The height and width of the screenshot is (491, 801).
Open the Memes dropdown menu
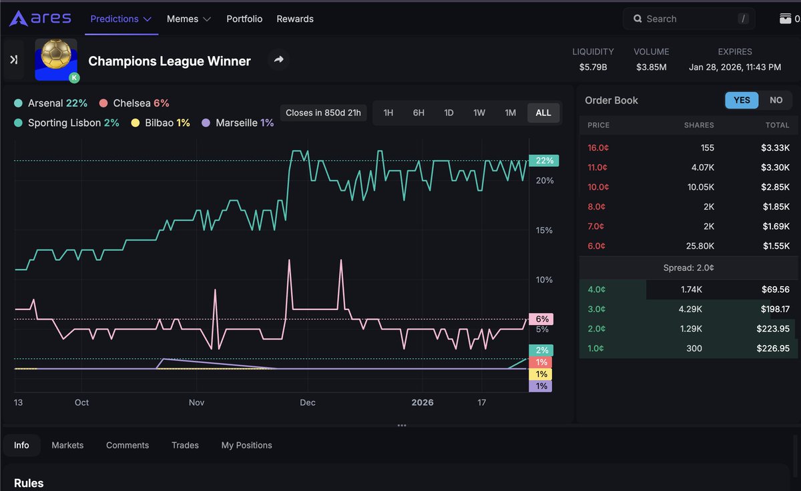tap(189, 19)
